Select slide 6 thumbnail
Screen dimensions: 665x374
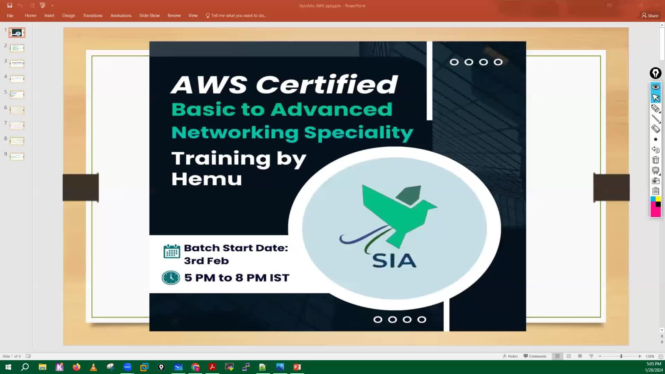tap(17, 110)
